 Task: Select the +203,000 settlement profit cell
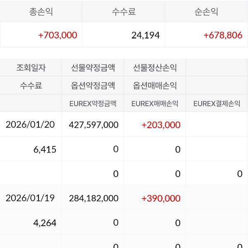coord(161,124)
